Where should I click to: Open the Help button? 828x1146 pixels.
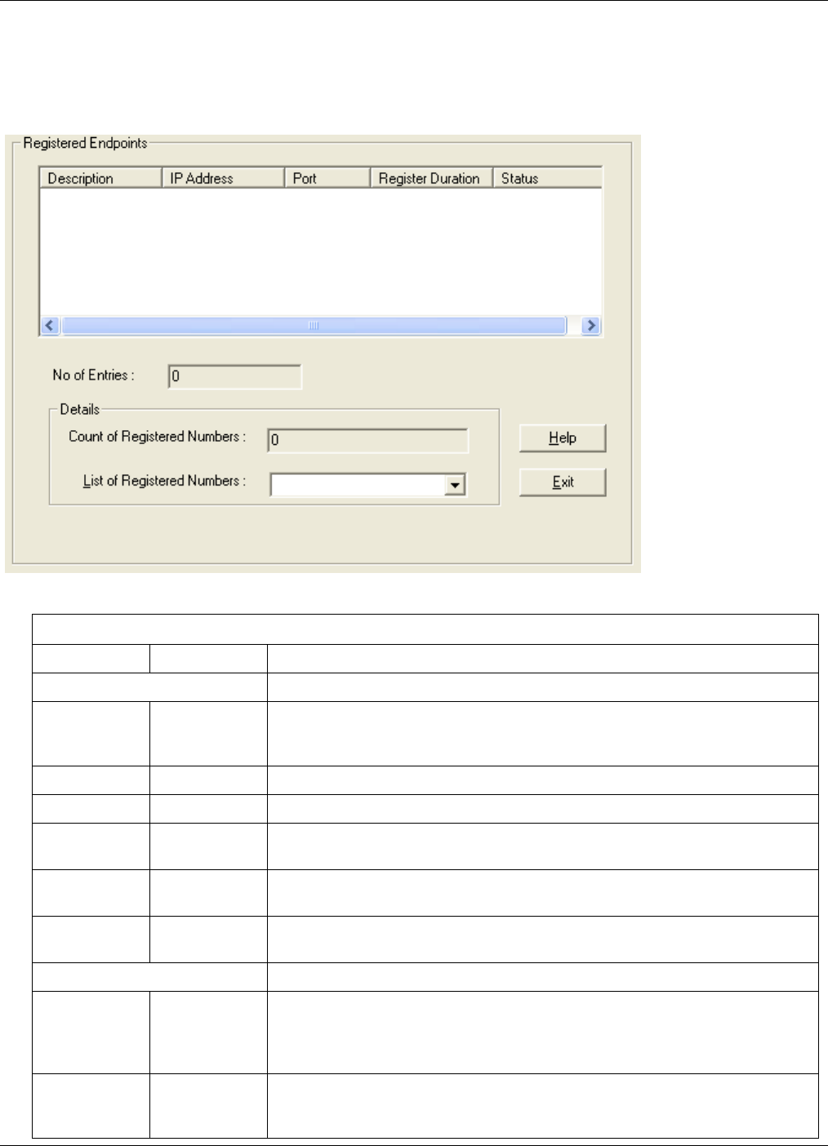563,438
